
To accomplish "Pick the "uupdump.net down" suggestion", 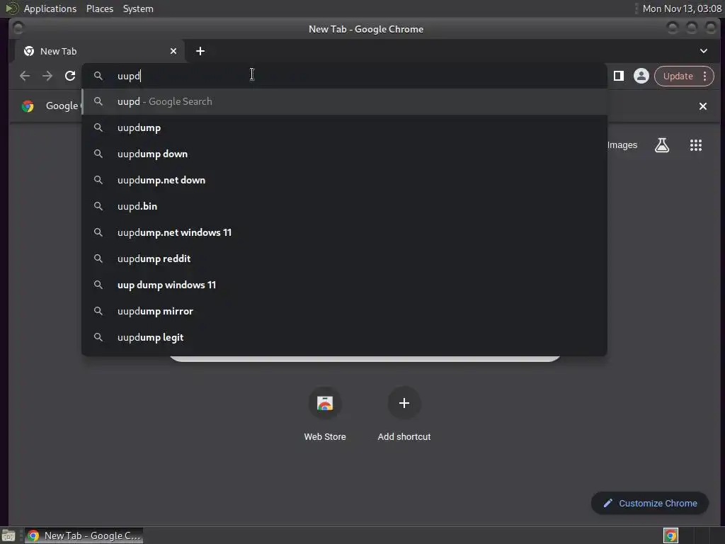I will (345, 181).
